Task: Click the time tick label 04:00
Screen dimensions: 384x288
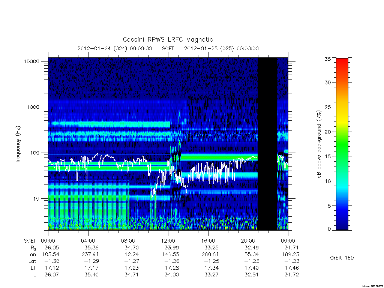Action: tap(88, 241)
